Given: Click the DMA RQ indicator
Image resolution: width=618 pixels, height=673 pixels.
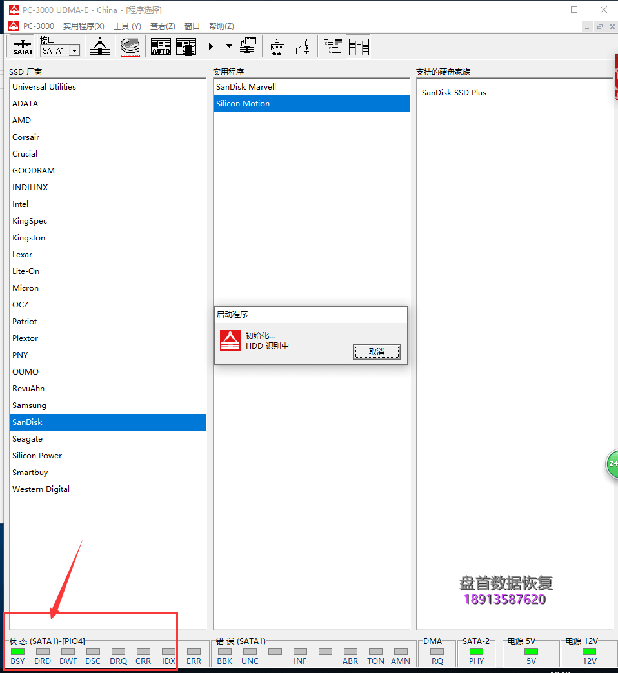Looking at the screenshot, I should click(437, 651).
